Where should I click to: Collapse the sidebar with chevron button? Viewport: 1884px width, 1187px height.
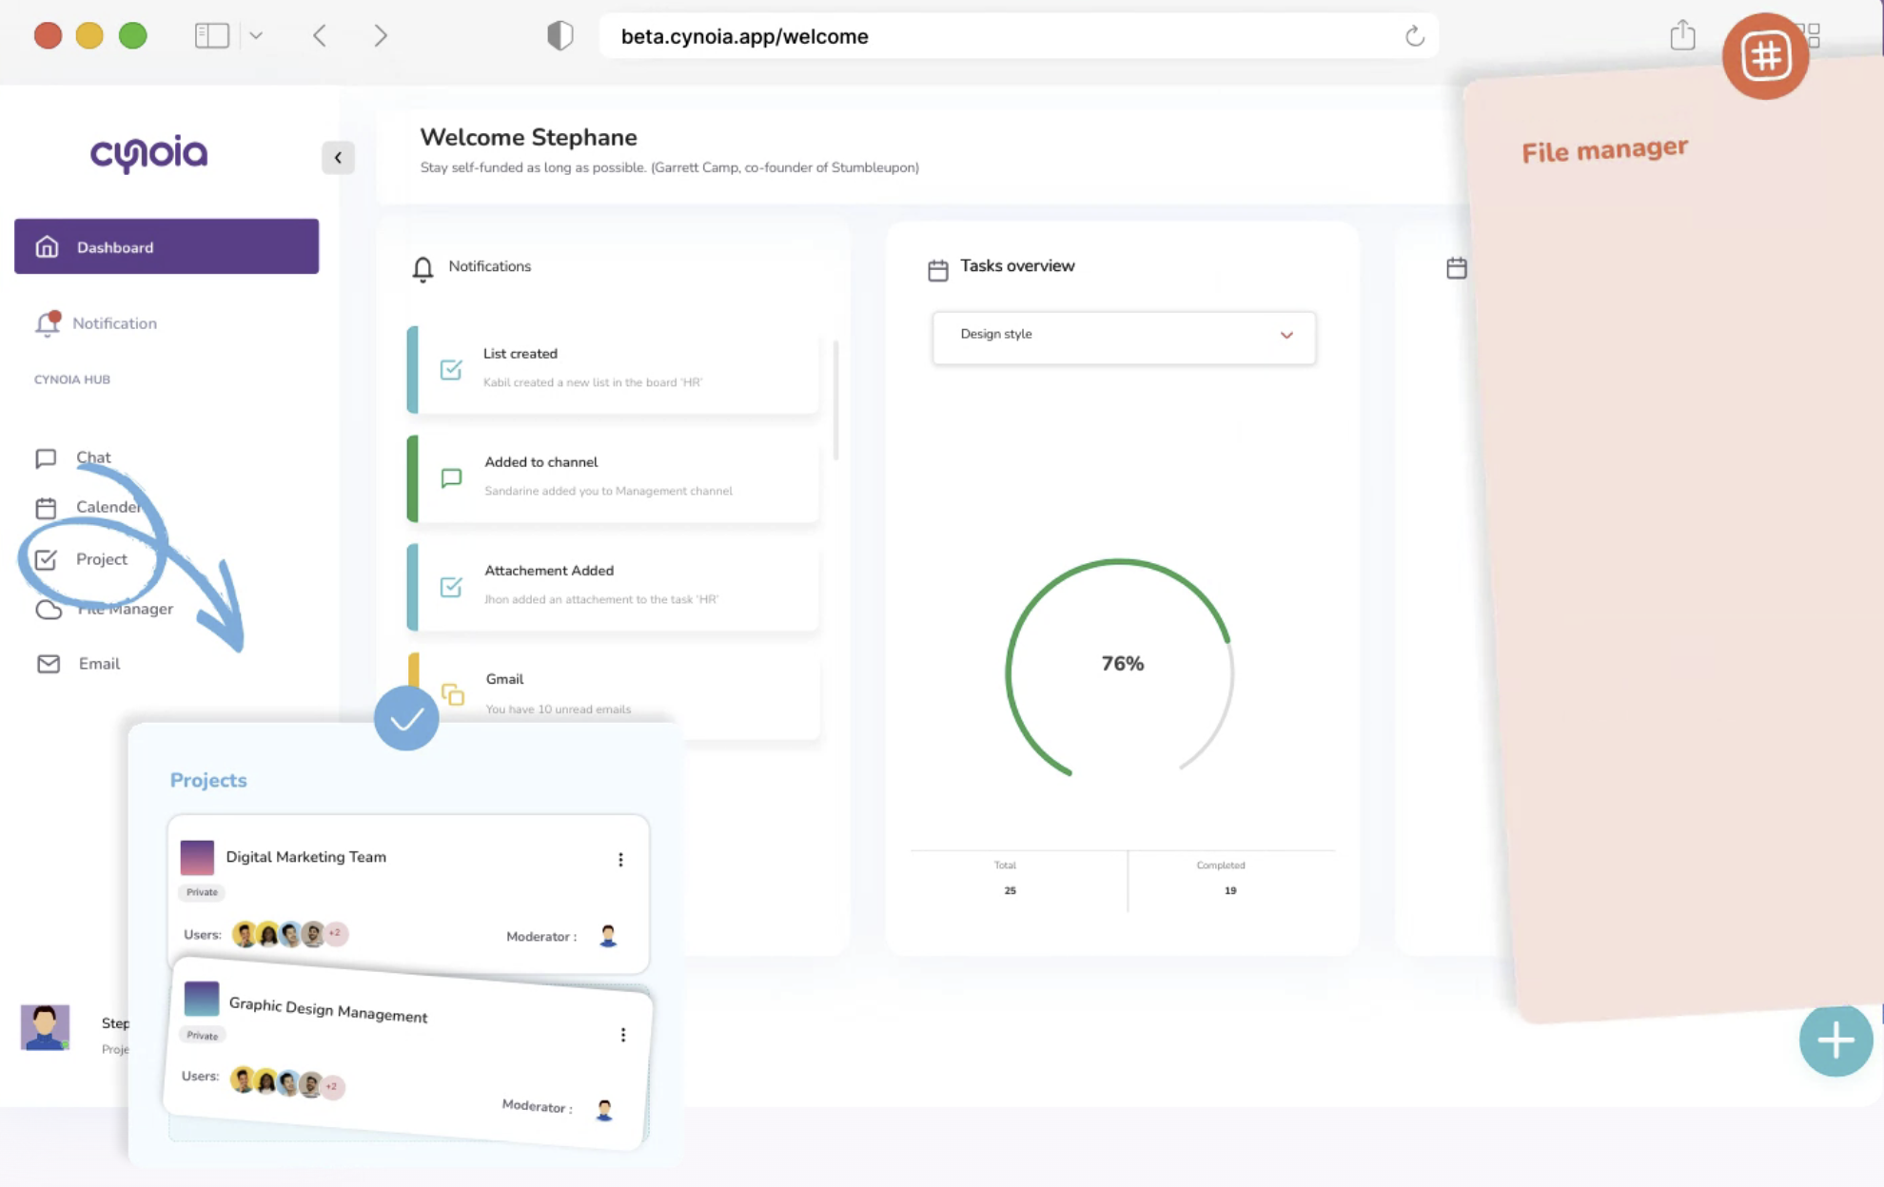pos(338,158)
